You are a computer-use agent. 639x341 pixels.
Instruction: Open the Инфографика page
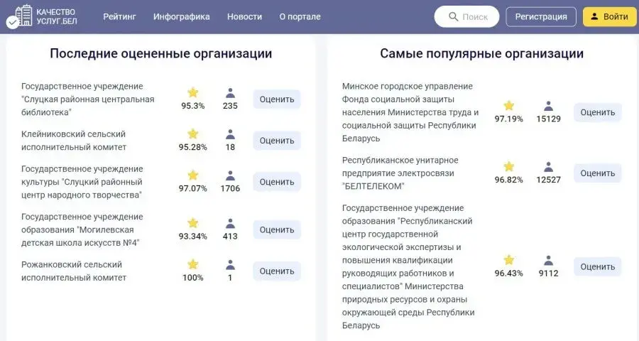182,16
